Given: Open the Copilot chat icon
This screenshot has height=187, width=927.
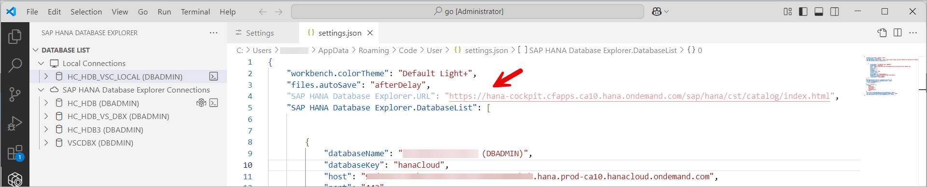Looking at the screenshot, I should click(x=657, y=12).
